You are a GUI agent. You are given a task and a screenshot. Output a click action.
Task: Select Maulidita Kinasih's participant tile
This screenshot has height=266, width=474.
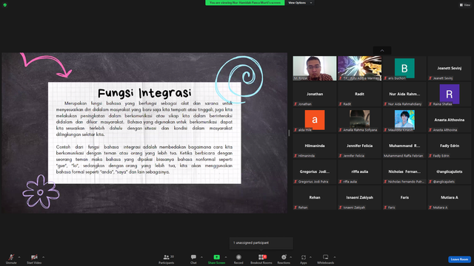click(404, 120)
